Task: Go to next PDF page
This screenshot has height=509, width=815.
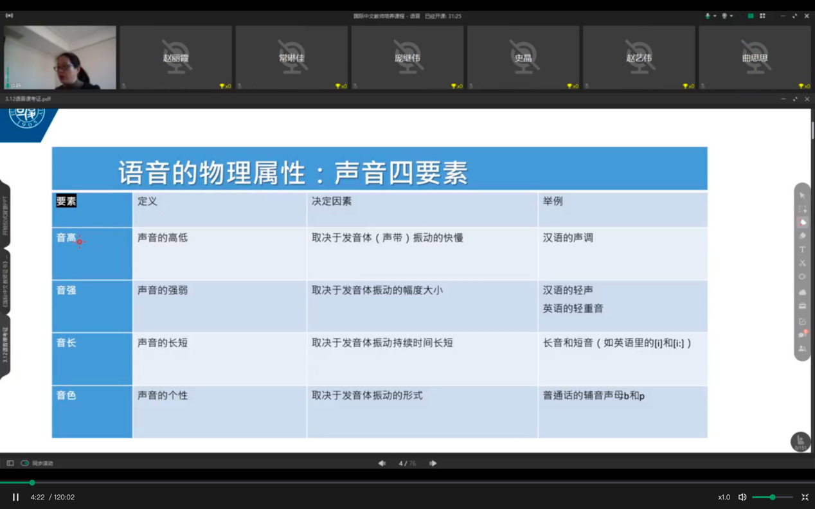Action: pos(433,463)
